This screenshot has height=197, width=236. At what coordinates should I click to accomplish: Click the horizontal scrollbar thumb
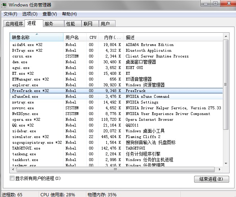(x=115, y=170)
